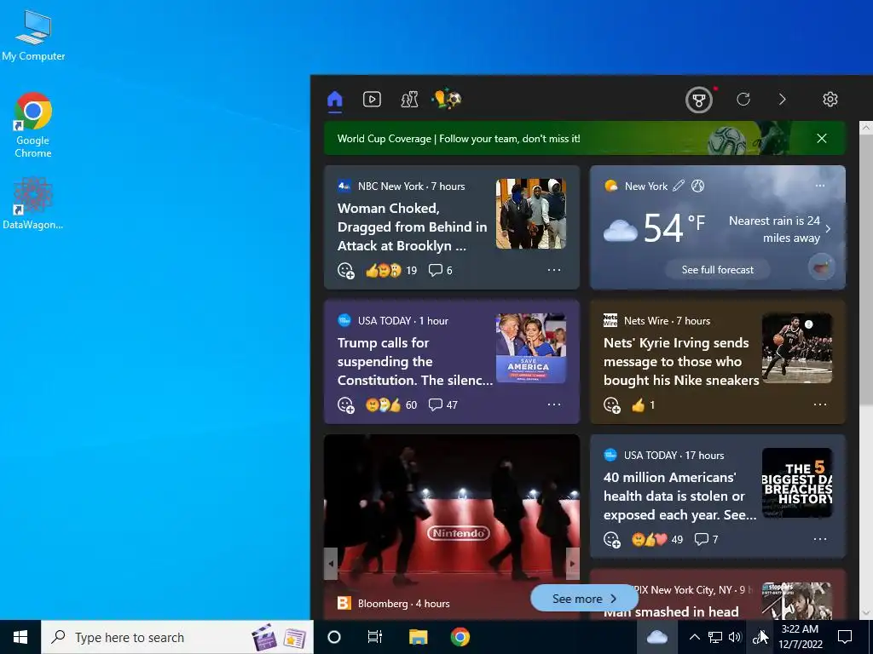View the Save America photo thumbnail
873x654 pixels.
click(x=531, y=348)
